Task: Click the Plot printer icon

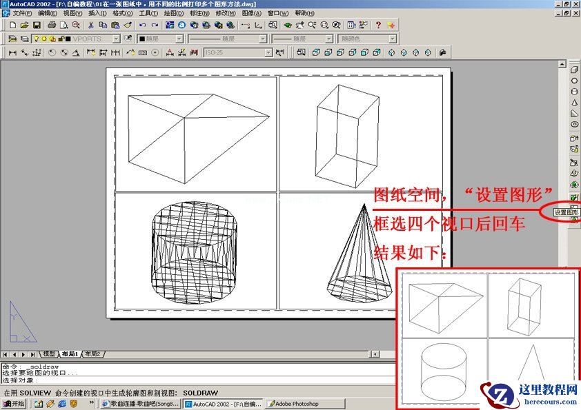Action: pos(52,25)
